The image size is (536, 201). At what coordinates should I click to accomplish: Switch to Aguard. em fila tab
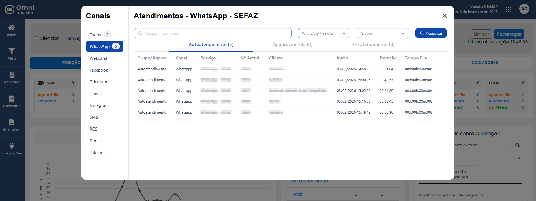point(293,45)
